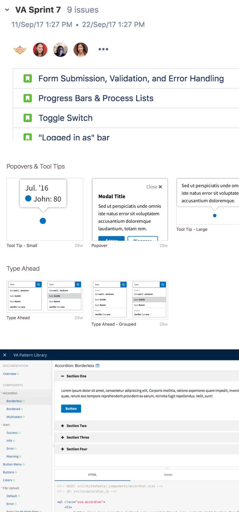Viewport: 239px width, 512px height.
Task: Collapse Section One of the accordion
Action: (76, 376)
